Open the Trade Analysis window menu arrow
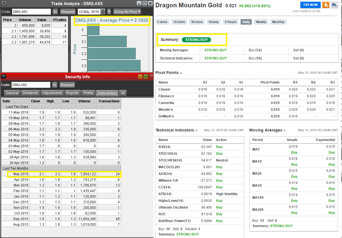The image size is (342, 238). pyautogui.click(x=3, y=3)
